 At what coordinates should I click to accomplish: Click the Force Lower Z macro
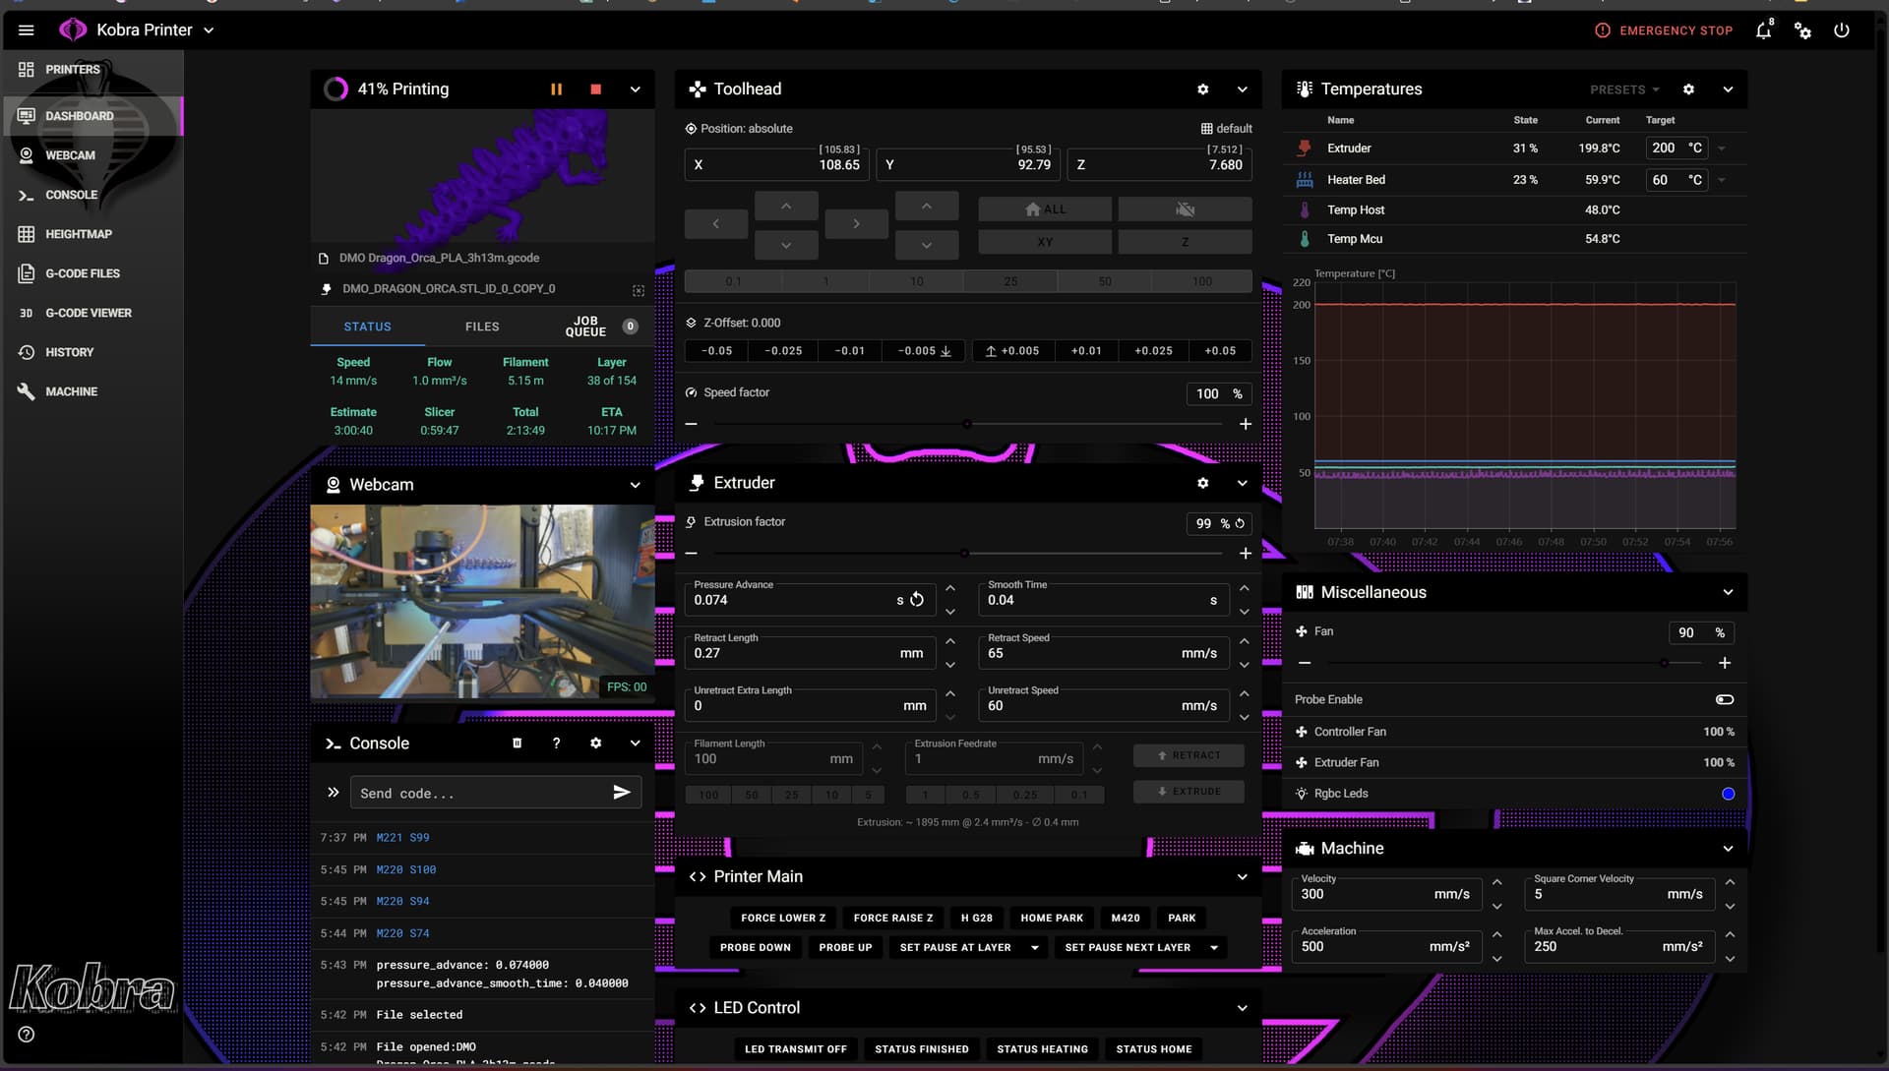tap(783, 918)
